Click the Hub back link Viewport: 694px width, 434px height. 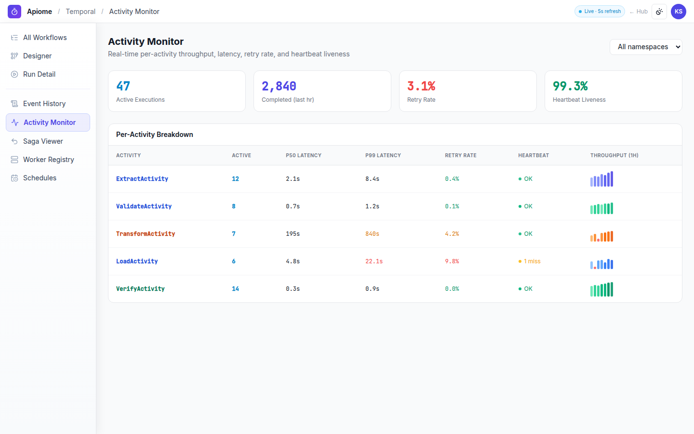tap(639, 12)
